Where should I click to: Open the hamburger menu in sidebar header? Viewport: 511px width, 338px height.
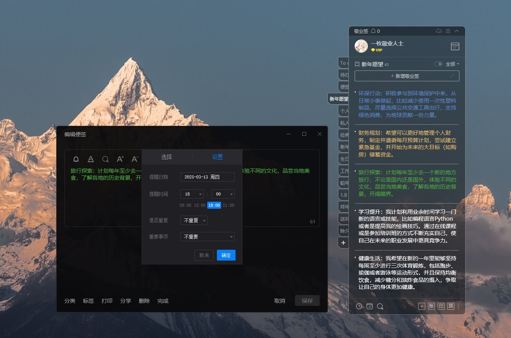(x=448, y=31)
